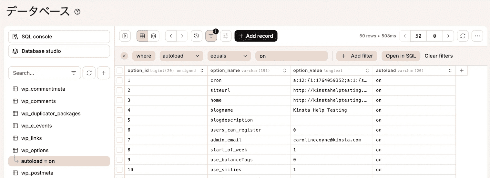The image size is (490, 178).
Task: Open the query history icon
Action: [x=196, y=36]
